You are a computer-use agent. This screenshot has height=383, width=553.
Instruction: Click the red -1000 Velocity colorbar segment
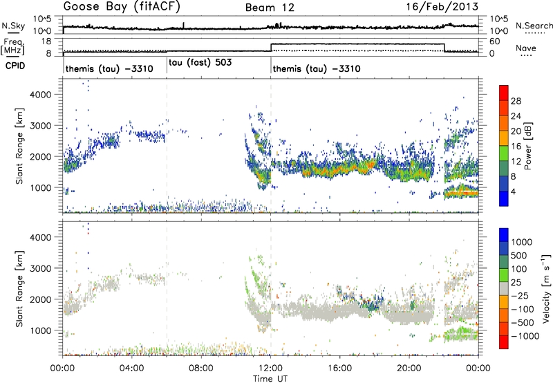(504, 342)
